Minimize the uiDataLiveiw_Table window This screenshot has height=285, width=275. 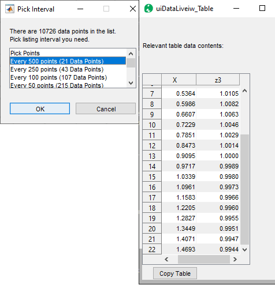236,8
